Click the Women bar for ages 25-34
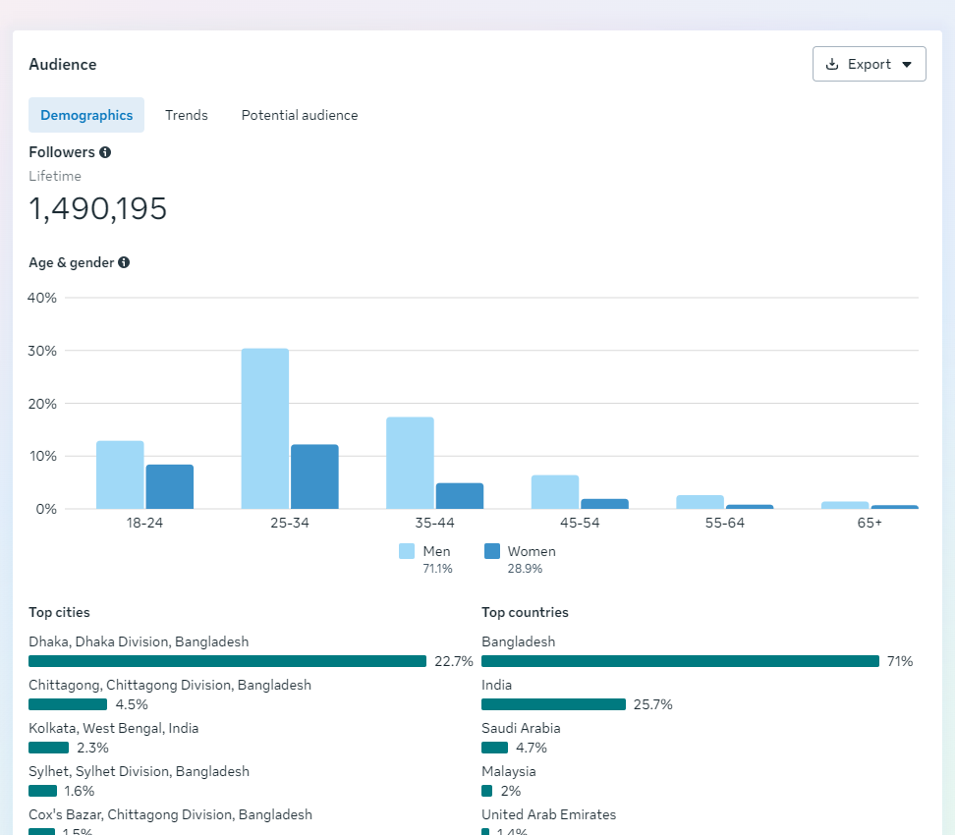 (314, 476)
